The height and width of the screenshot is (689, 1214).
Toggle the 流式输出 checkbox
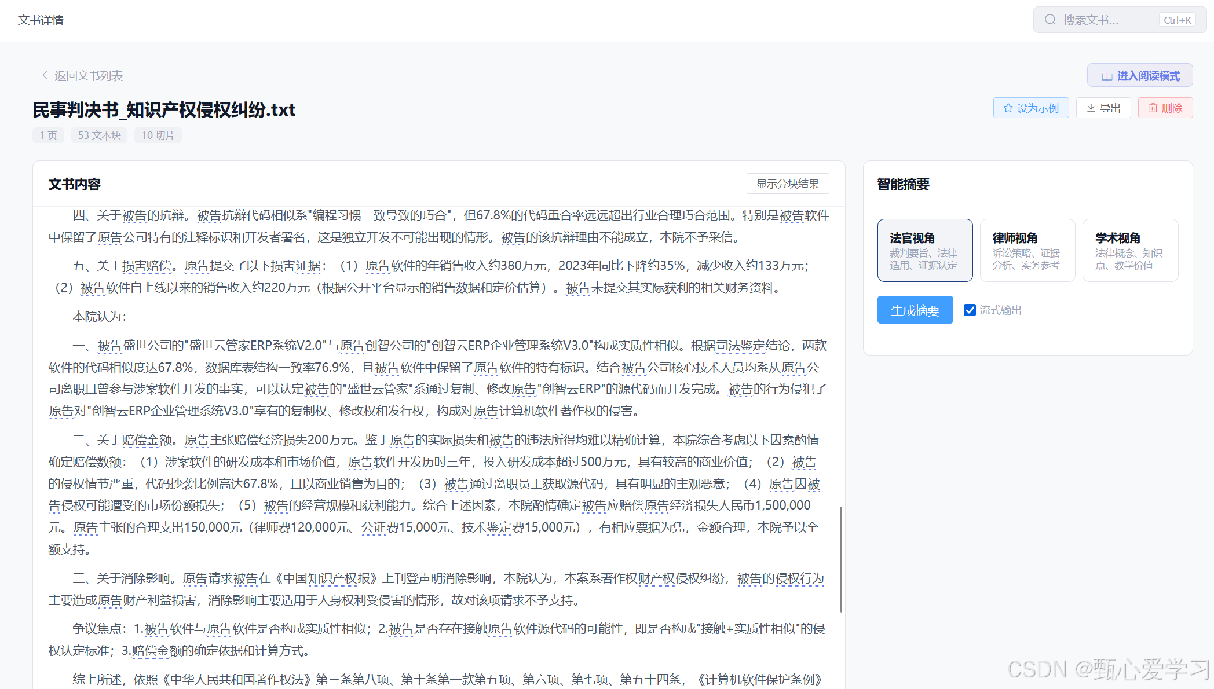point(970,310)
